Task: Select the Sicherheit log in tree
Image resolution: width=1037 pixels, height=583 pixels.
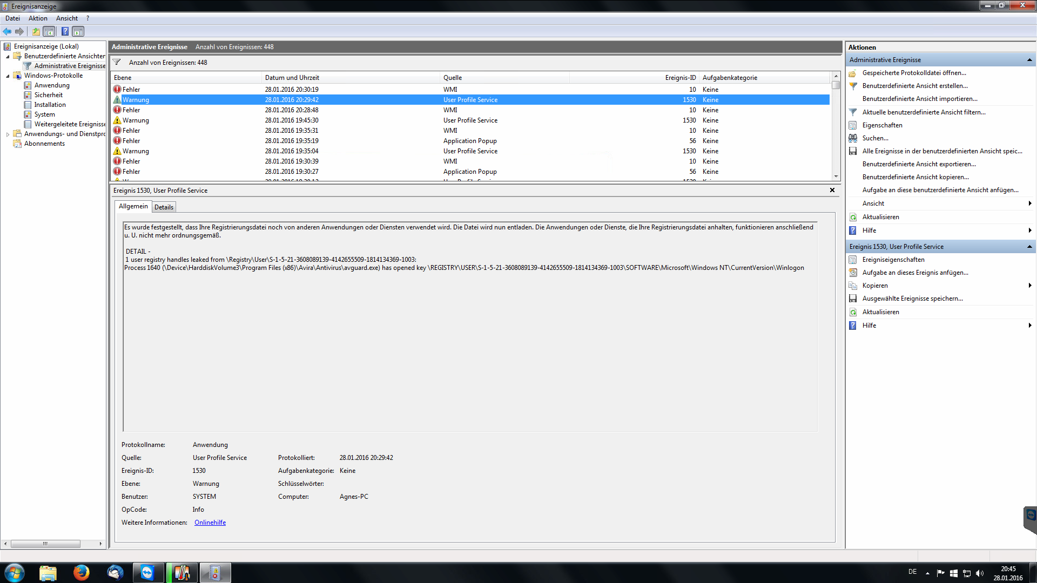Action: tap(48, 95)
